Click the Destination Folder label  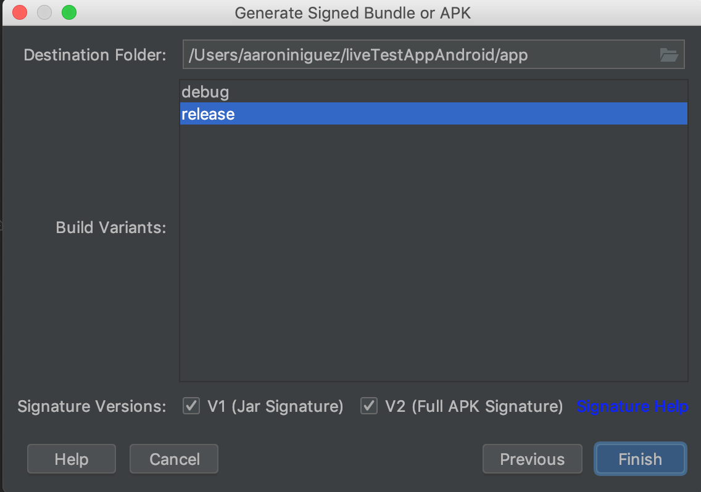pos(95,55)
